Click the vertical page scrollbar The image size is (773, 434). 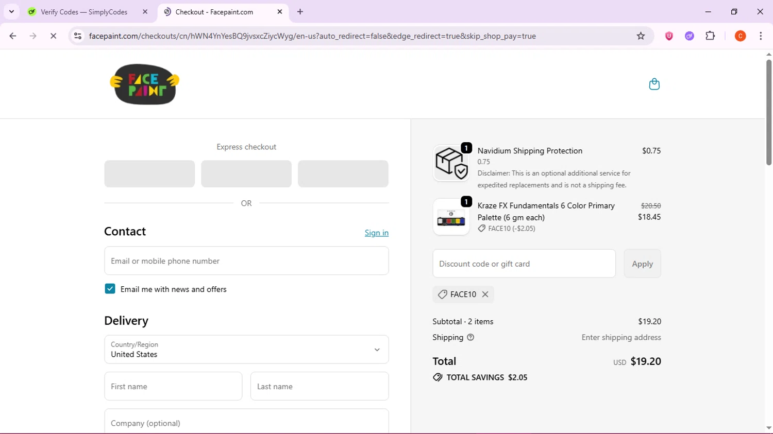tap(768, 113)
